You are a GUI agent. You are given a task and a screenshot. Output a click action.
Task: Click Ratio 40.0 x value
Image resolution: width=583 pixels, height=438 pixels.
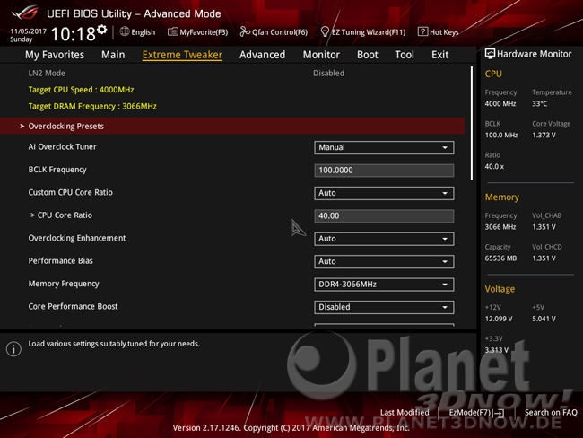point(494,167)
